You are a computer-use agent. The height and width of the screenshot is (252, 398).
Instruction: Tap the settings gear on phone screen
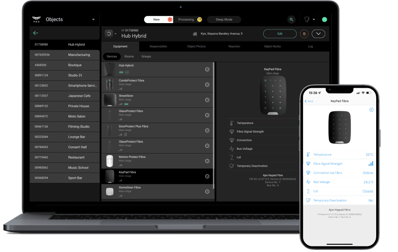click(x=371, y=110)
